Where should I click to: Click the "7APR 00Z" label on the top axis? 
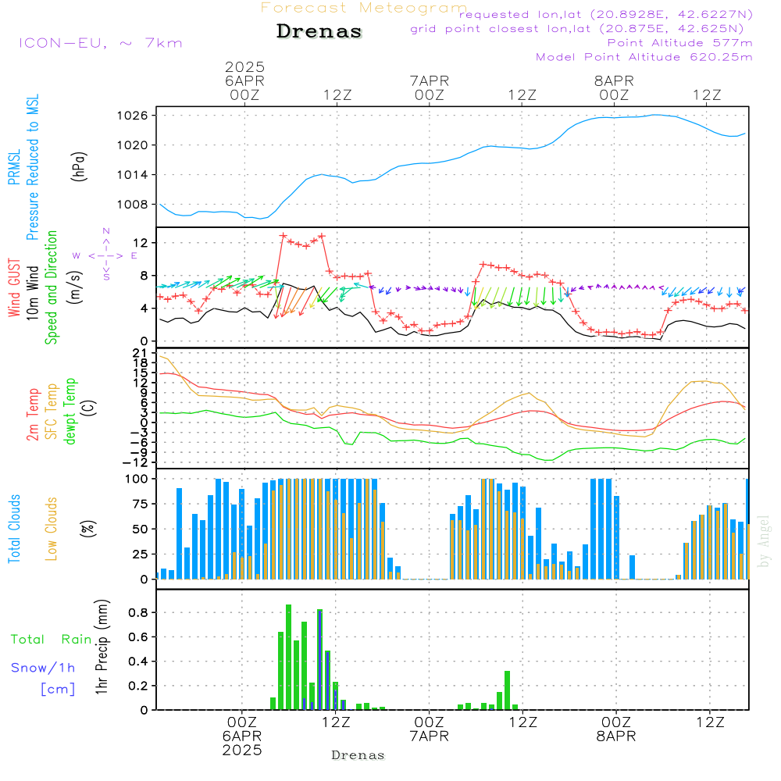[x=430, y=87]
